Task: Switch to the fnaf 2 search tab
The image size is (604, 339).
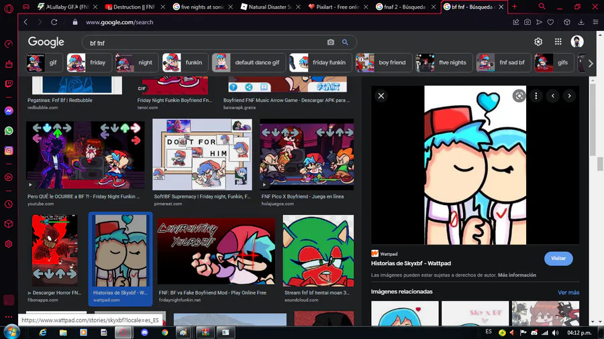Action: point(405,7)
